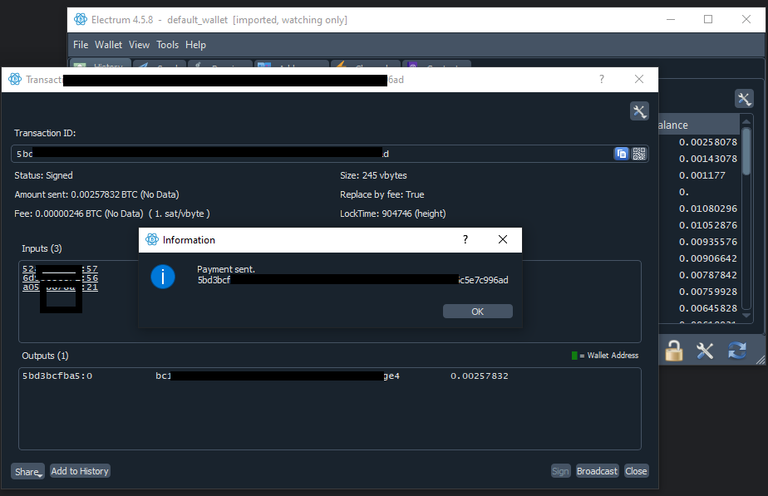The width and height of the screenshot is (768, 496).
Task: Open the input link ending in :21
Action: point(60,287)
